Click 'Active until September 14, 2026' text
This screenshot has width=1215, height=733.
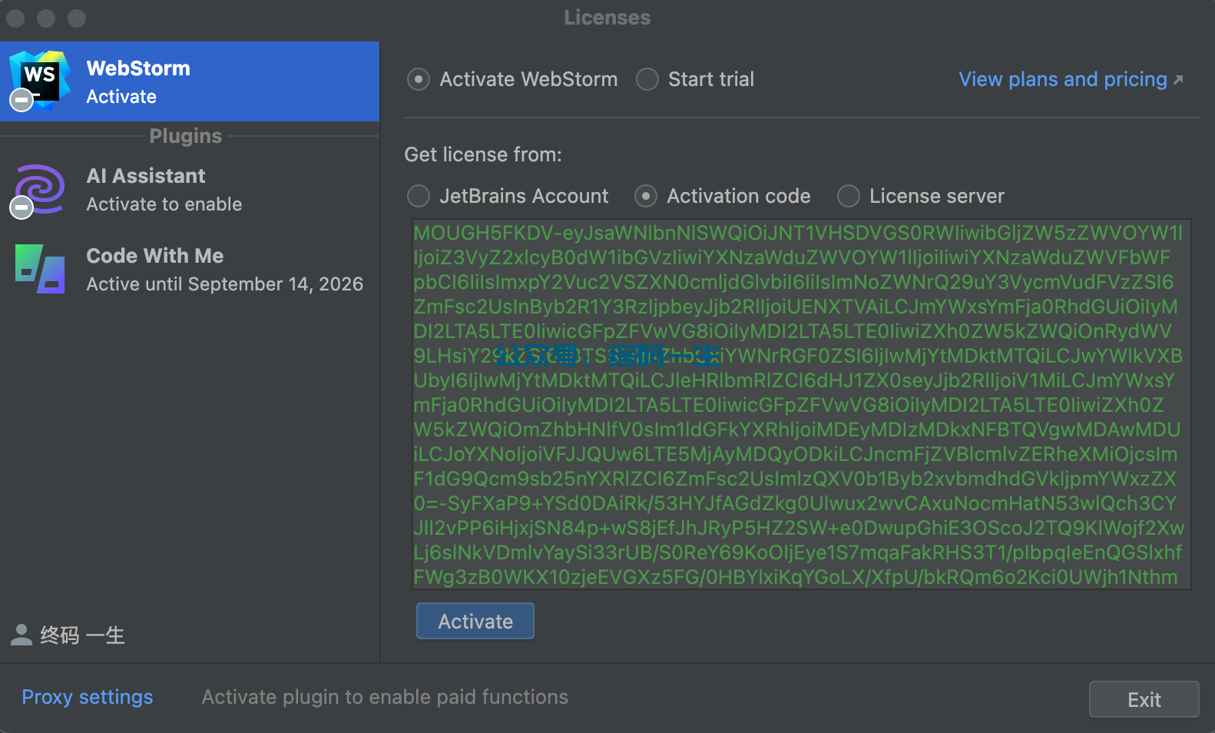225,284
